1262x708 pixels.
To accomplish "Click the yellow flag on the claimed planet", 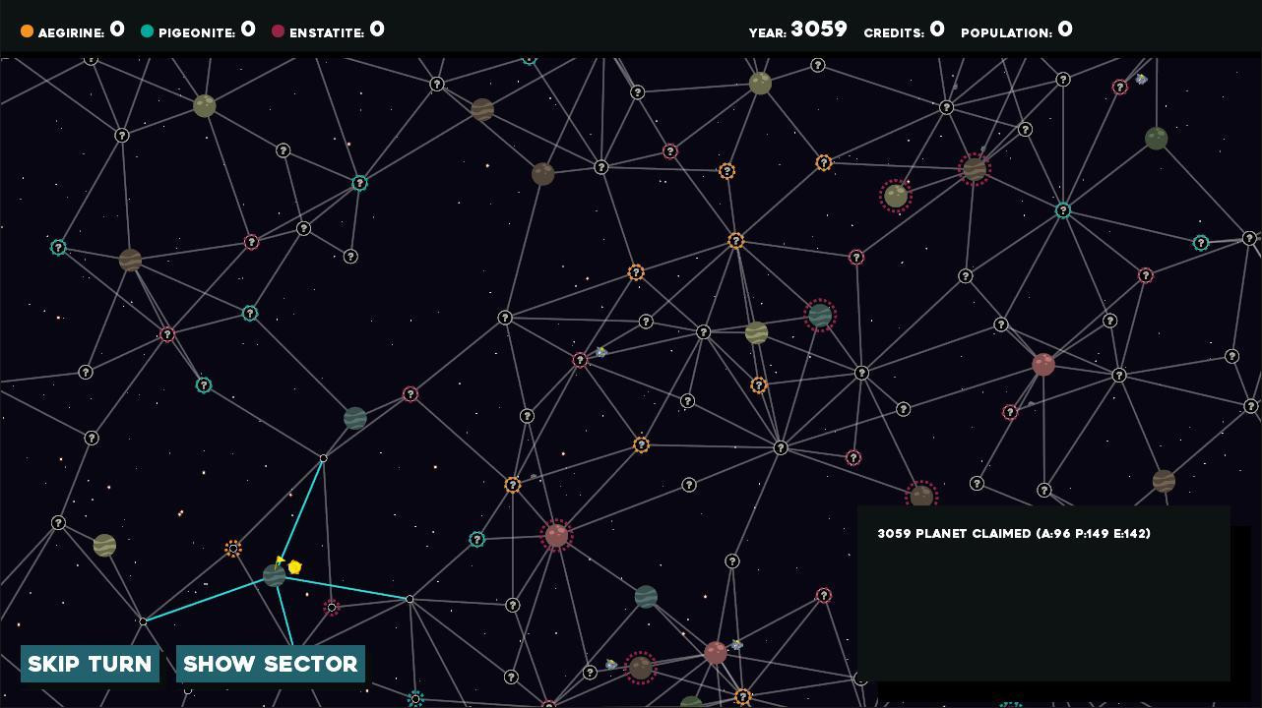I will [x=281, y=560].
